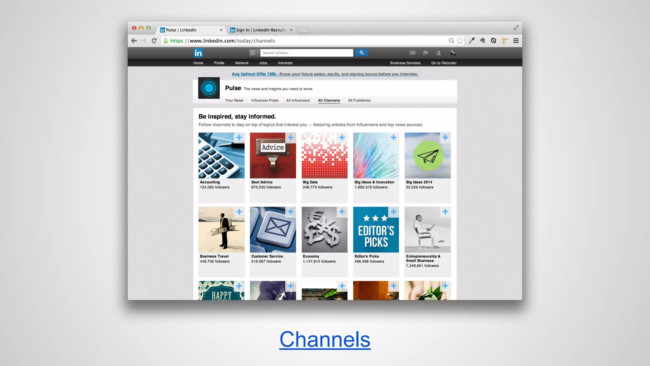
Task: Click zoom magnifier icon in address bar
Action: coord(451,41)
